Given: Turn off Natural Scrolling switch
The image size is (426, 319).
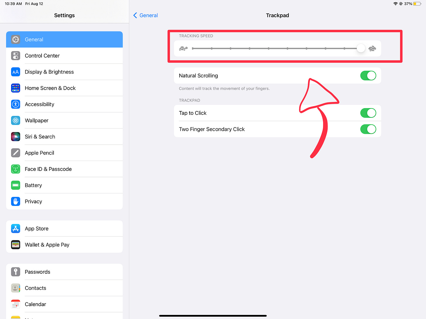Looking at the screenshot, I should click(x=368, y=76).
